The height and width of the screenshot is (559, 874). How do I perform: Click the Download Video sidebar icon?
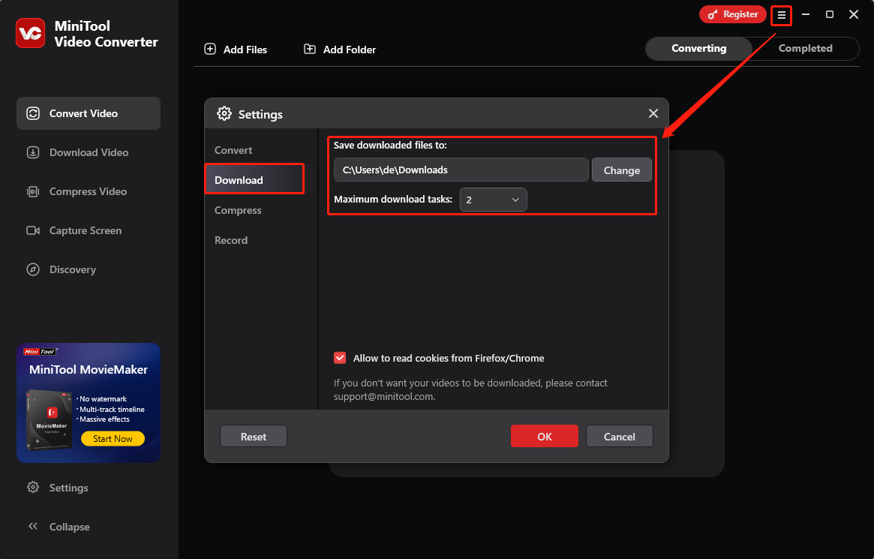33,153
